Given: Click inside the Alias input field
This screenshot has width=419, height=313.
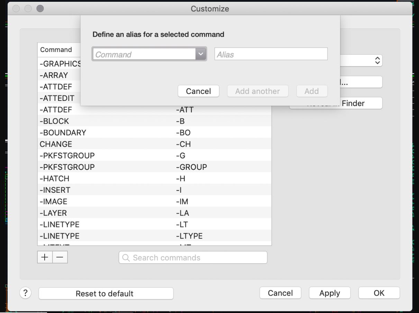Looking at the screenshot, I should tap(271, 54).
